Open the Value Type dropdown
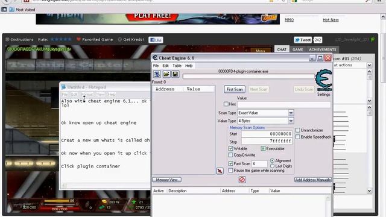386x217 pixels. pos(291,121)
